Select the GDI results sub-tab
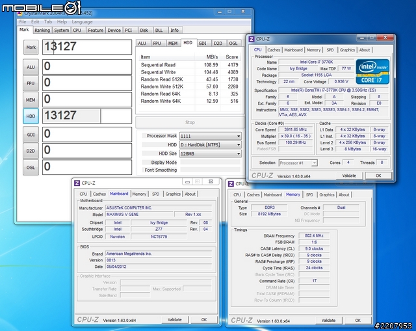Screen dimensions: 416x331 click(x=203, y=44)
